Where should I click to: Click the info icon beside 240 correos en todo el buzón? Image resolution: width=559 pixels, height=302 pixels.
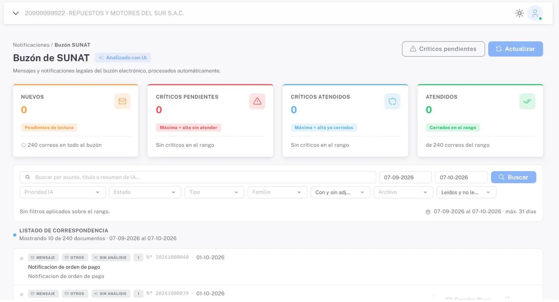pyautogui.click(x=23, y=145)
